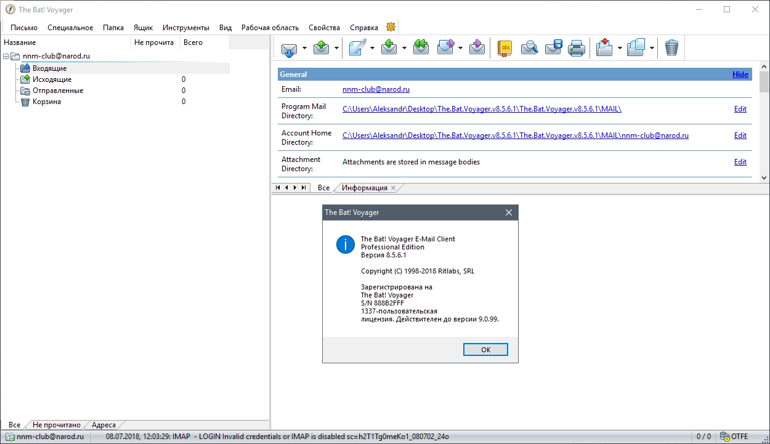Click the OTFE lock icon in status bar
This screenshot has width=770, height=444.
(x=725, y=437)
